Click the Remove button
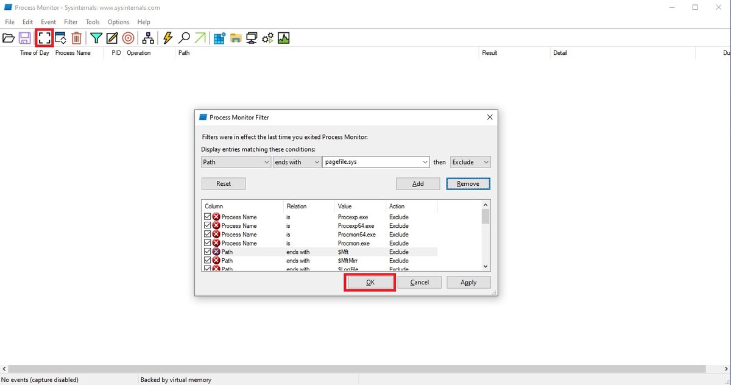Screen dimensions: 731x385 click(468, 183)
